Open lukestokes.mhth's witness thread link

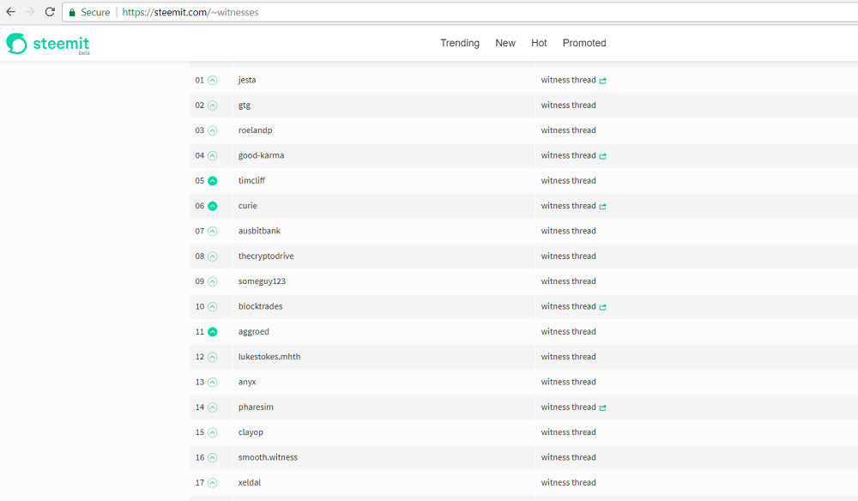569,357
